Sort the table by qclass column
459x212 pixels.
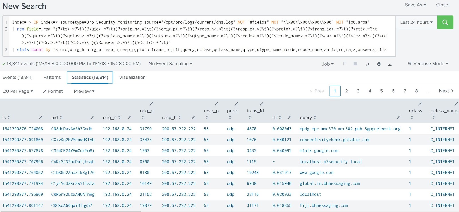pyautogui.click(x=412, y=118)
